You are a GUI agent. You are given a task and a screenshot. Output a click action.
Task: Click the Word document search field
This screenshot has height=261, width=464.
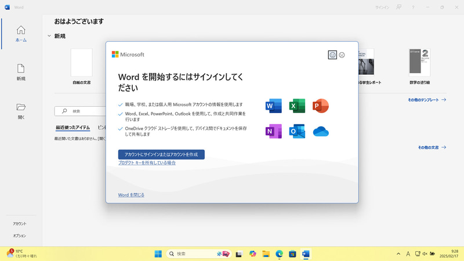tap(80, 111)
